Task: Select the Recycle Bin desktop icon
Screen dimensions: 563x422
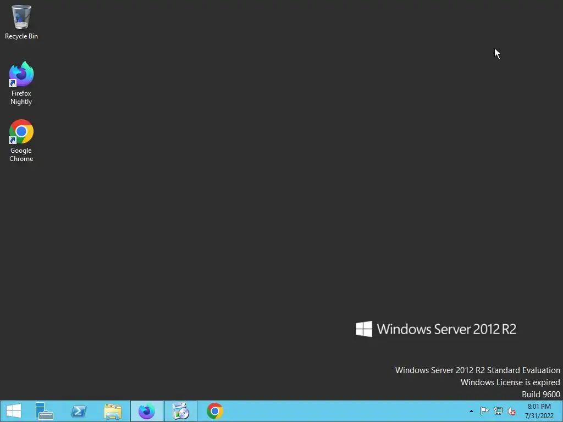Action: pos(21,22)
